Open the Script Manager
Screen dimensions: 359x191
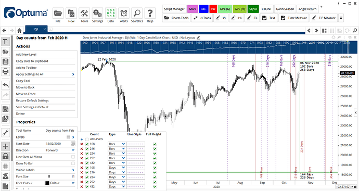174,9
